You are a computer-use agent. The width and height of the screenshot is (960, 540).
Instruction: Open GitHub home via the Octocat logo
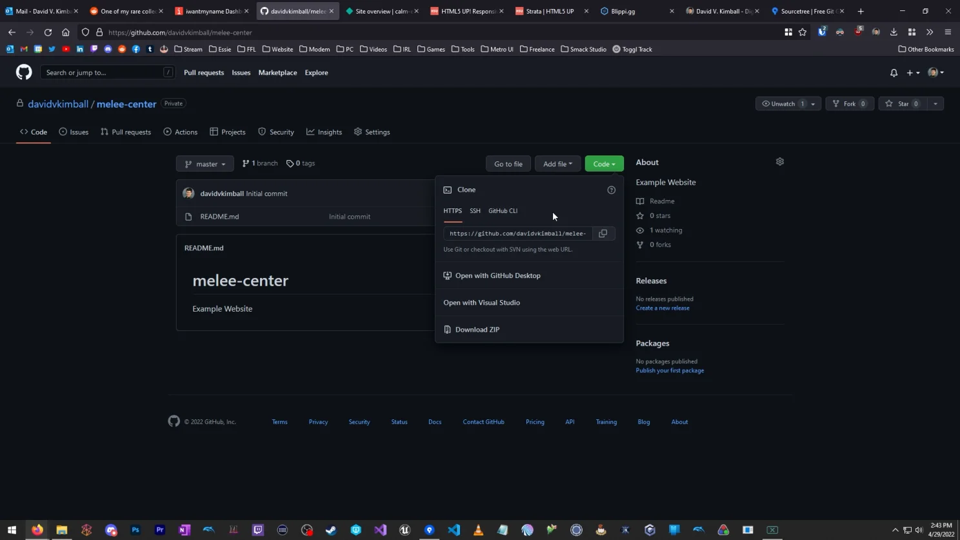click(x=23, y=72)
